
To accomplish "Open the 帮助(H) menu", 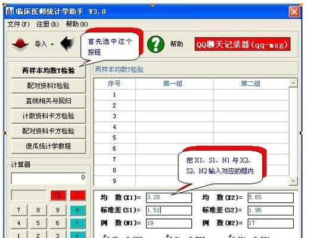I will 77,24.
